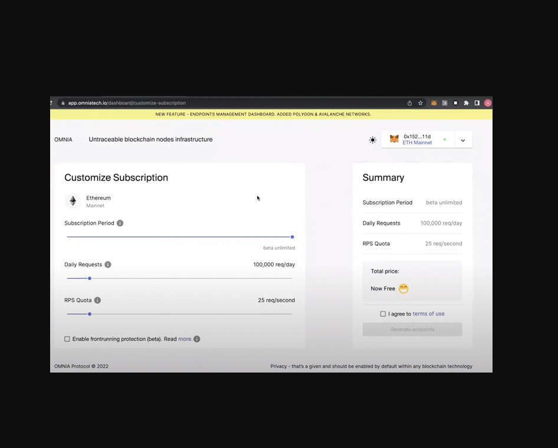
Task: Show Daily Requests info tooltip icon
Action: pyautogui.click(x=108, y=265)
